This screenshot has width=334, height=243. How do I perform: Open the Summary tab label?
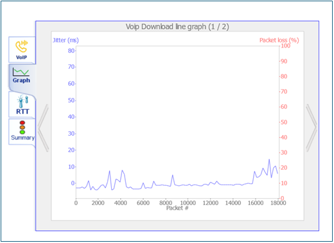pos(22,138)
